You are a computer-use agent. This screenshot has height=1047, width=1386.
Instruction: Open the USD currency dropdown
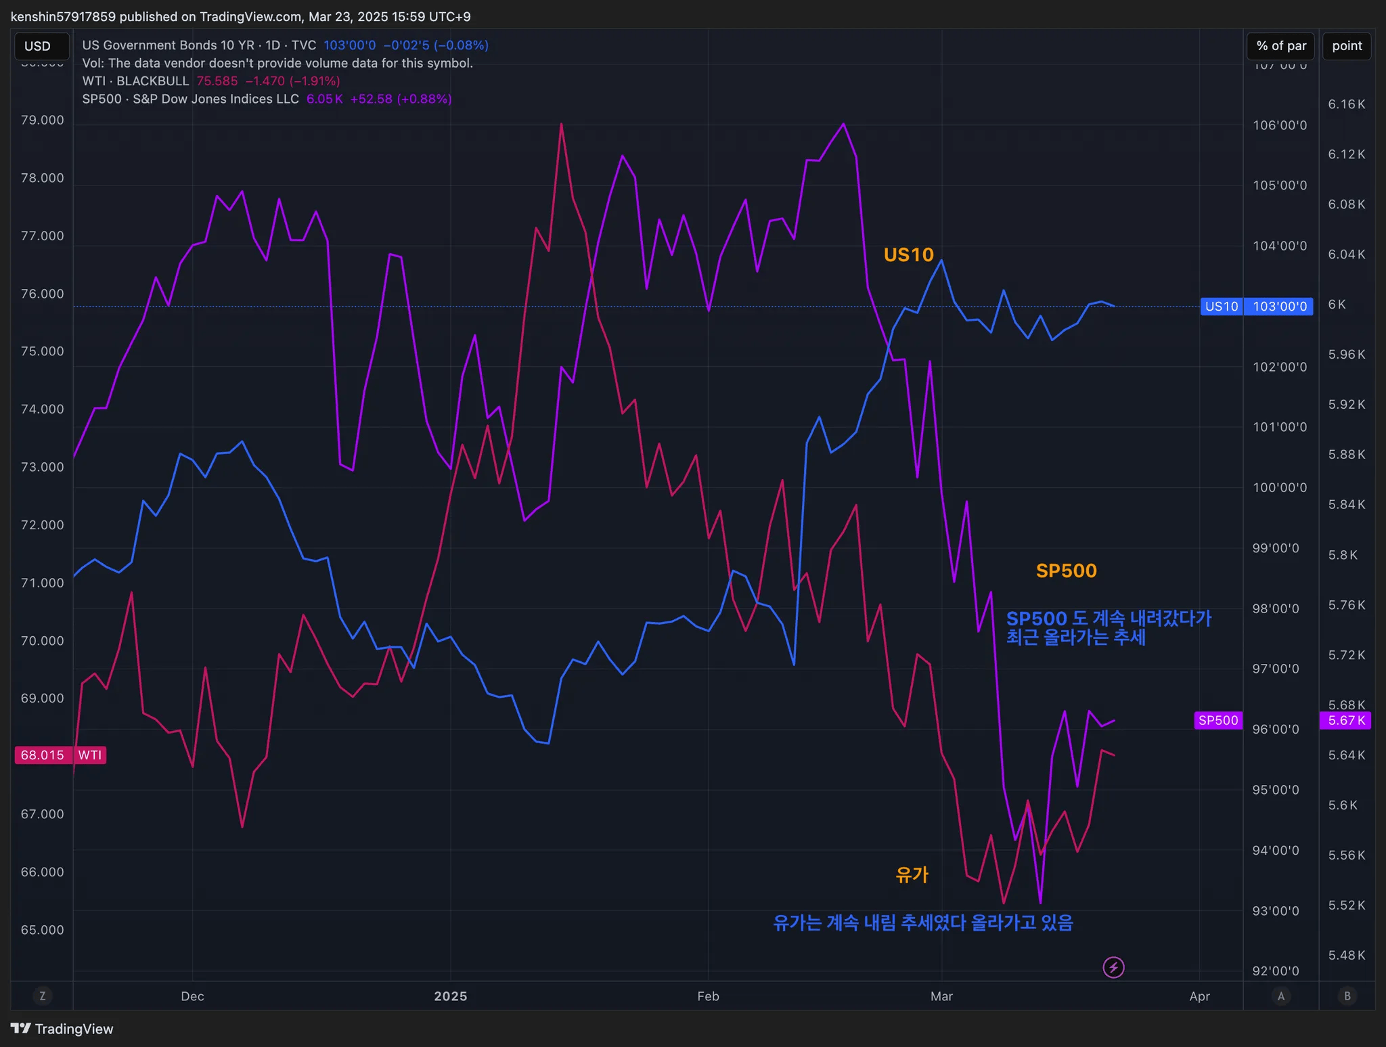42,46
